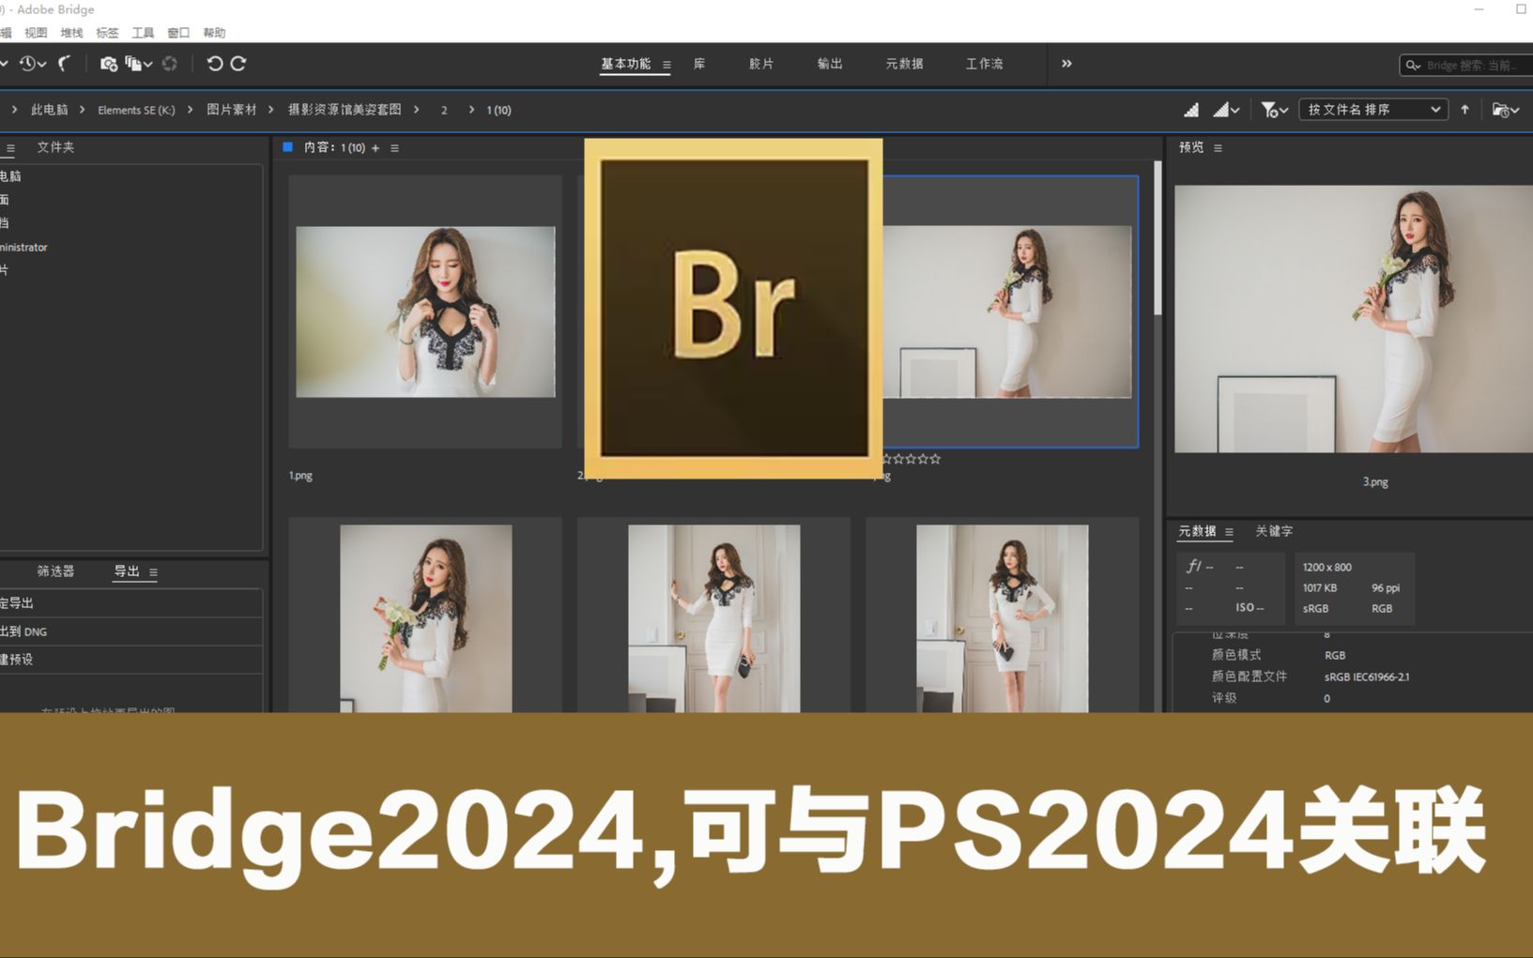Switch to the 工作流 workspace

(x=985, y=64)
